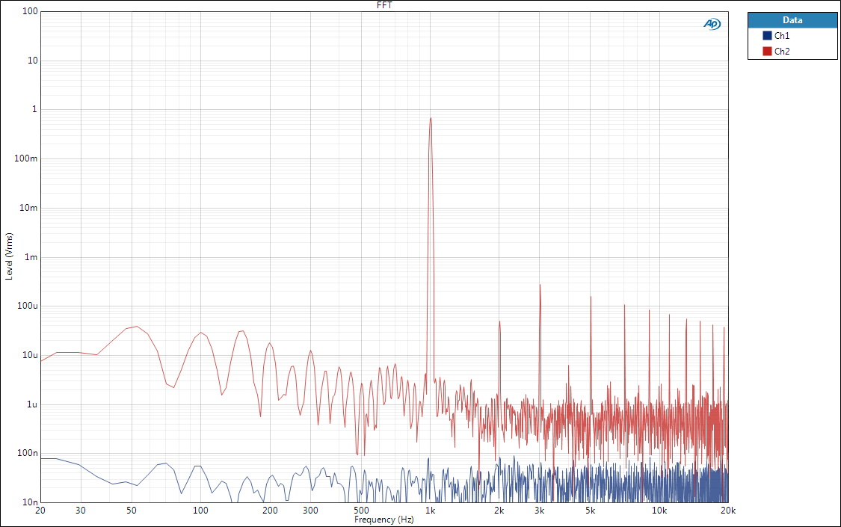Click the AP logo in the graph corner
841x527 pixels.
(712, 24)
